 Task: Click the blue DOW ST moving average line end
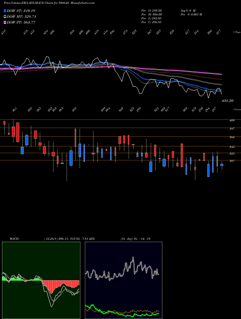point(221,90)
